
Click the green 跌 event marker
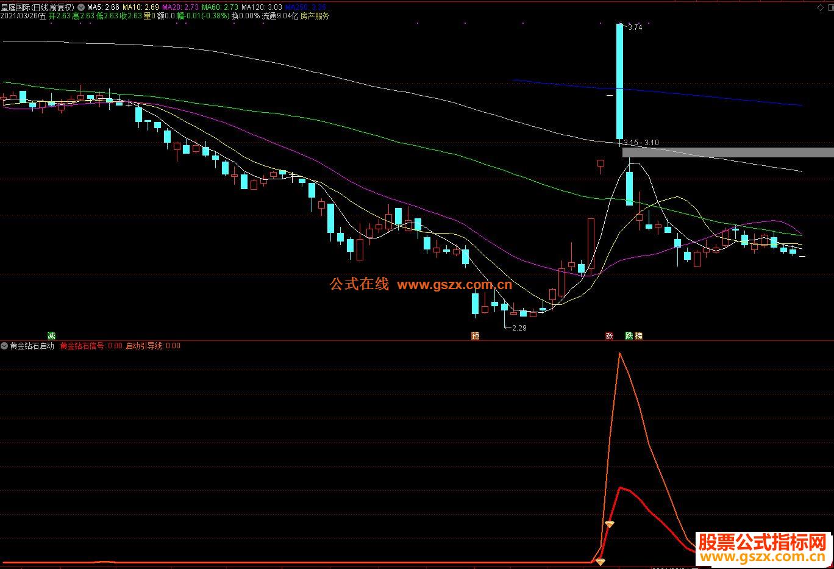pos(629,335)
